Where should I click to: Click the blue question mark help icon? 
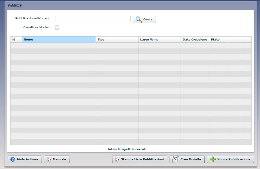(x=13, y=159)
